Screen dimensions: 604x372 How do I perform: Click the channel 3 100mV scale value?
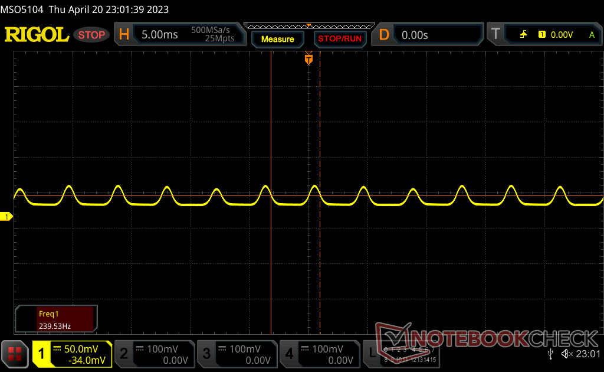pos(245,349)
